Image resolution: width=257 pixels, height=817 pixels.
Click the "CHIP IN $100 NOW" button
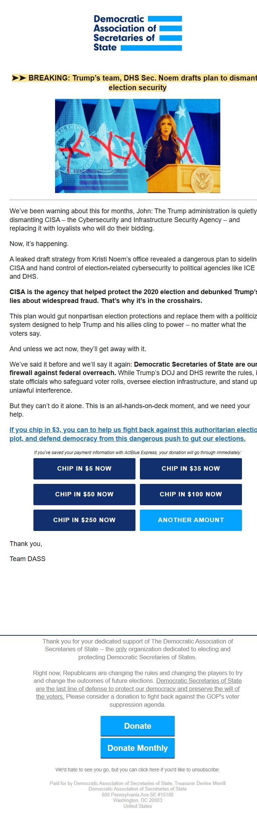coord(191,494)
